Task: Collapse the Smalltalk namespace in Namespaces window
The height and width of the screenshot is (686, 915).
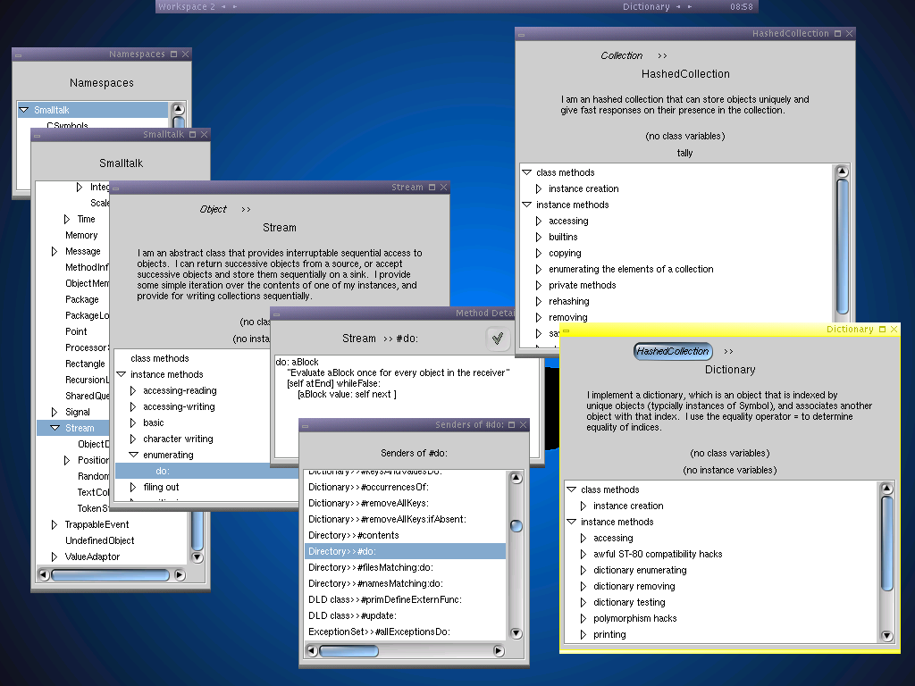Action: tap(24, 110)
